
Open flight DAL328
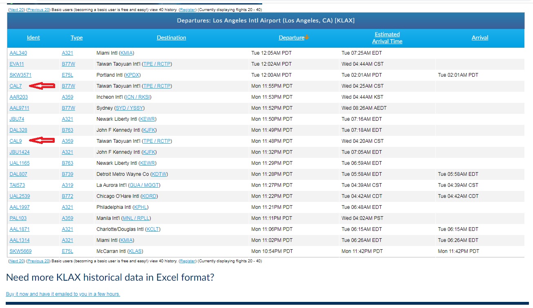(x=18, y=130)
